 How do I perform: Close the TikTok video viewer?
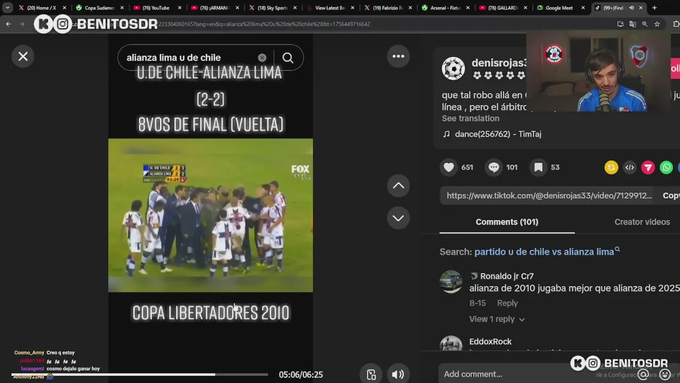pos(23,56)
